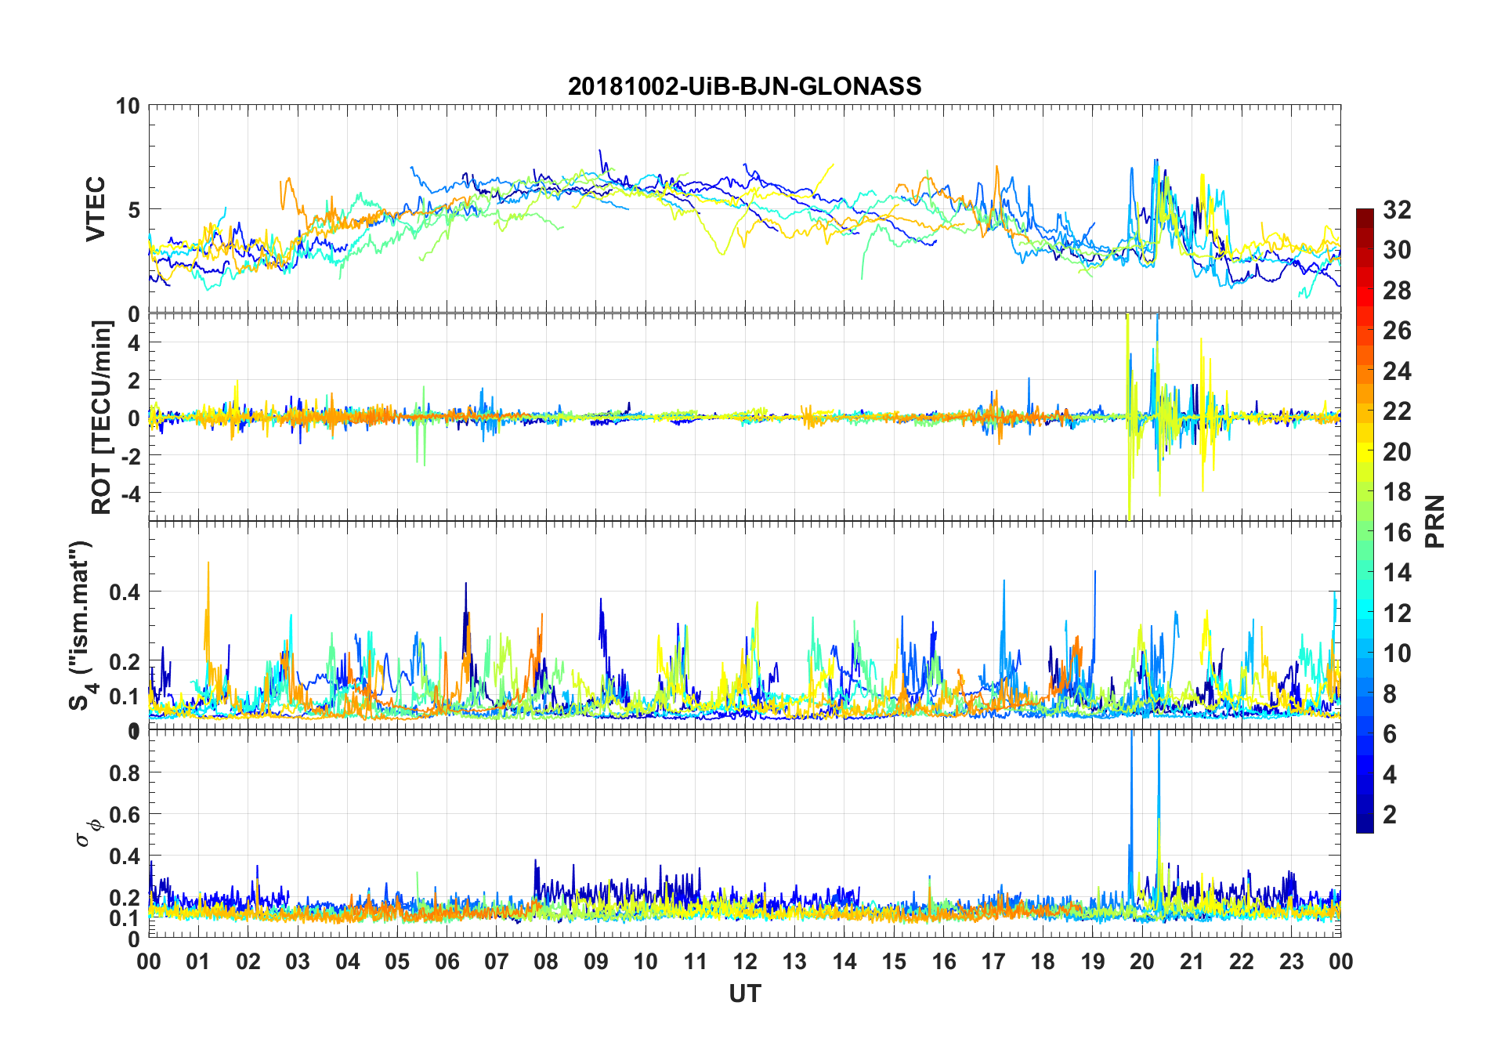
Task: Click colorbar tick label "30"
Action: 1398,250
